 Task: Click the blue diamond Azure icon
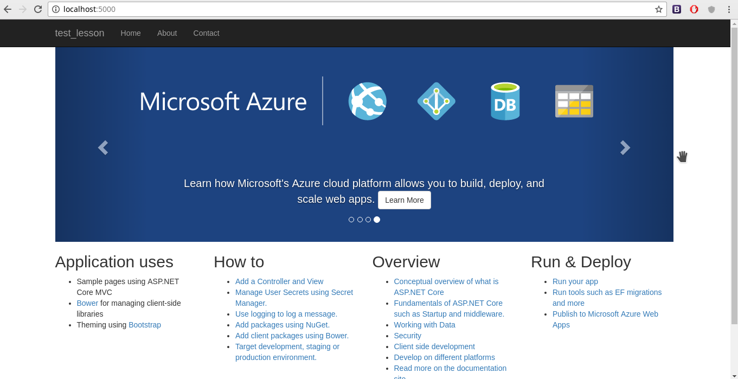click(437, 101)
